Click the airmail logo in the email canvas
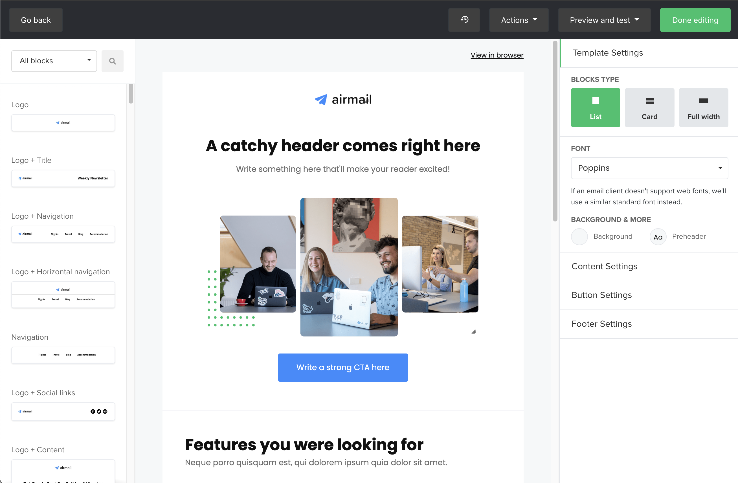 pyautogui.click(x=343, y=100)
